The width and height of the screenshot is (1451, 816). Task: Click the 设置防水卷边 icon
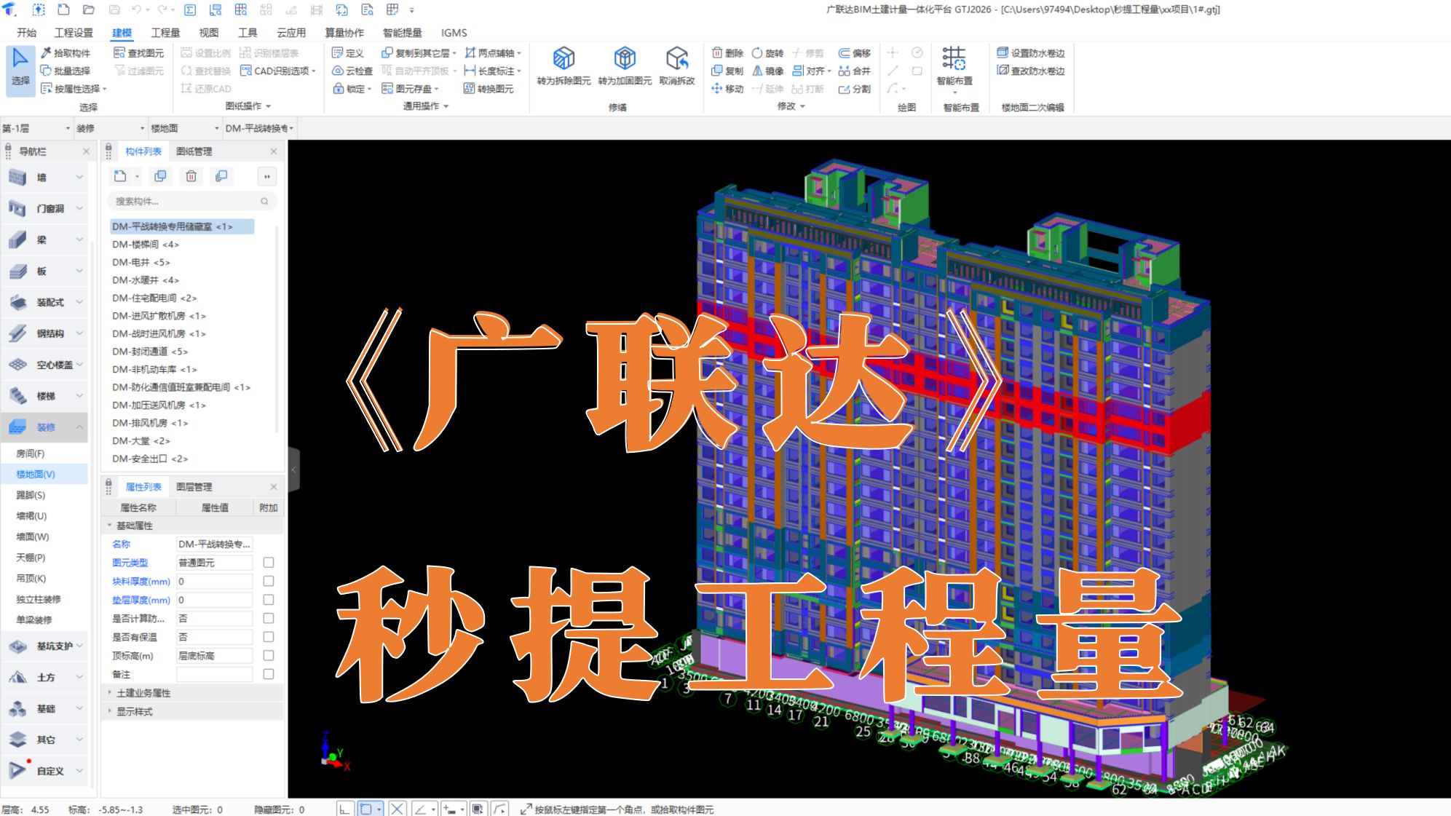1003,53
